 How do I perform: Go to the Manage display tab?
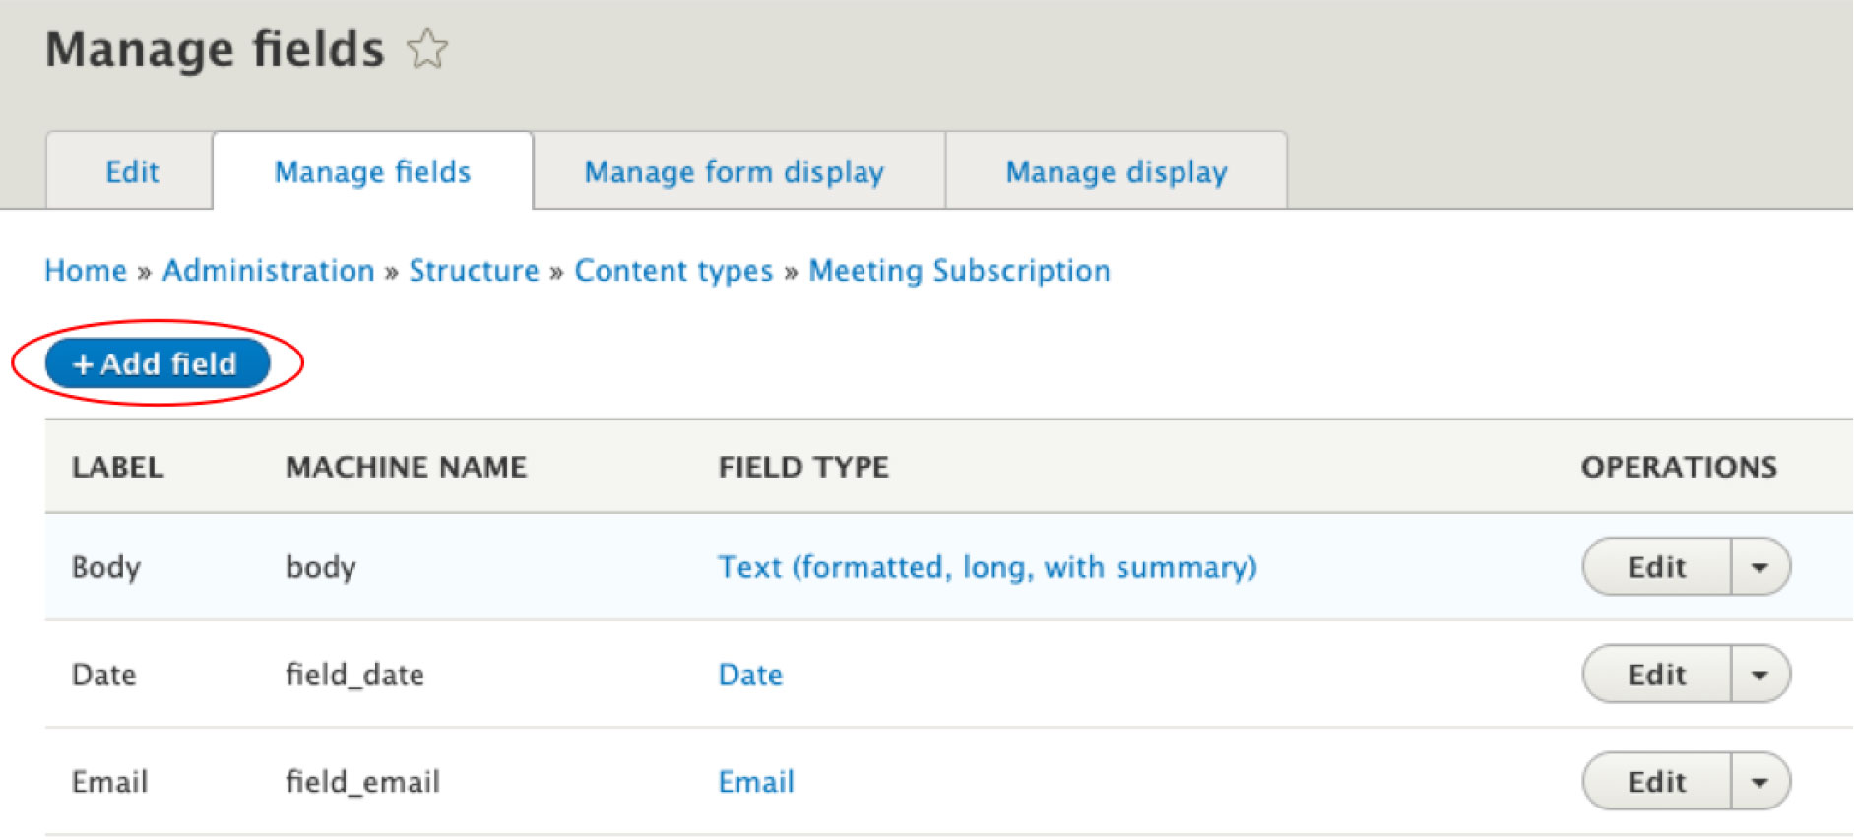click(1116, 172)
